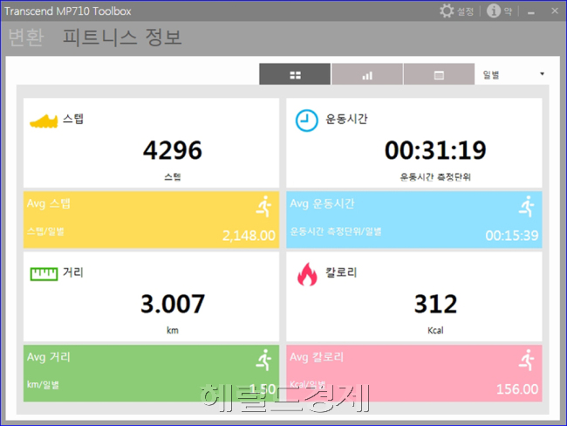The image size is (567, 426).
Task: Select the pink Avg 칼로리 tile
Action: 414,373
